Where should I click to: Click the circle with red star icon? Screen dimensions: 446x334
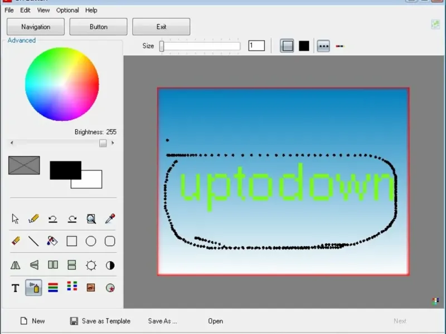click(x=110, y=288)
